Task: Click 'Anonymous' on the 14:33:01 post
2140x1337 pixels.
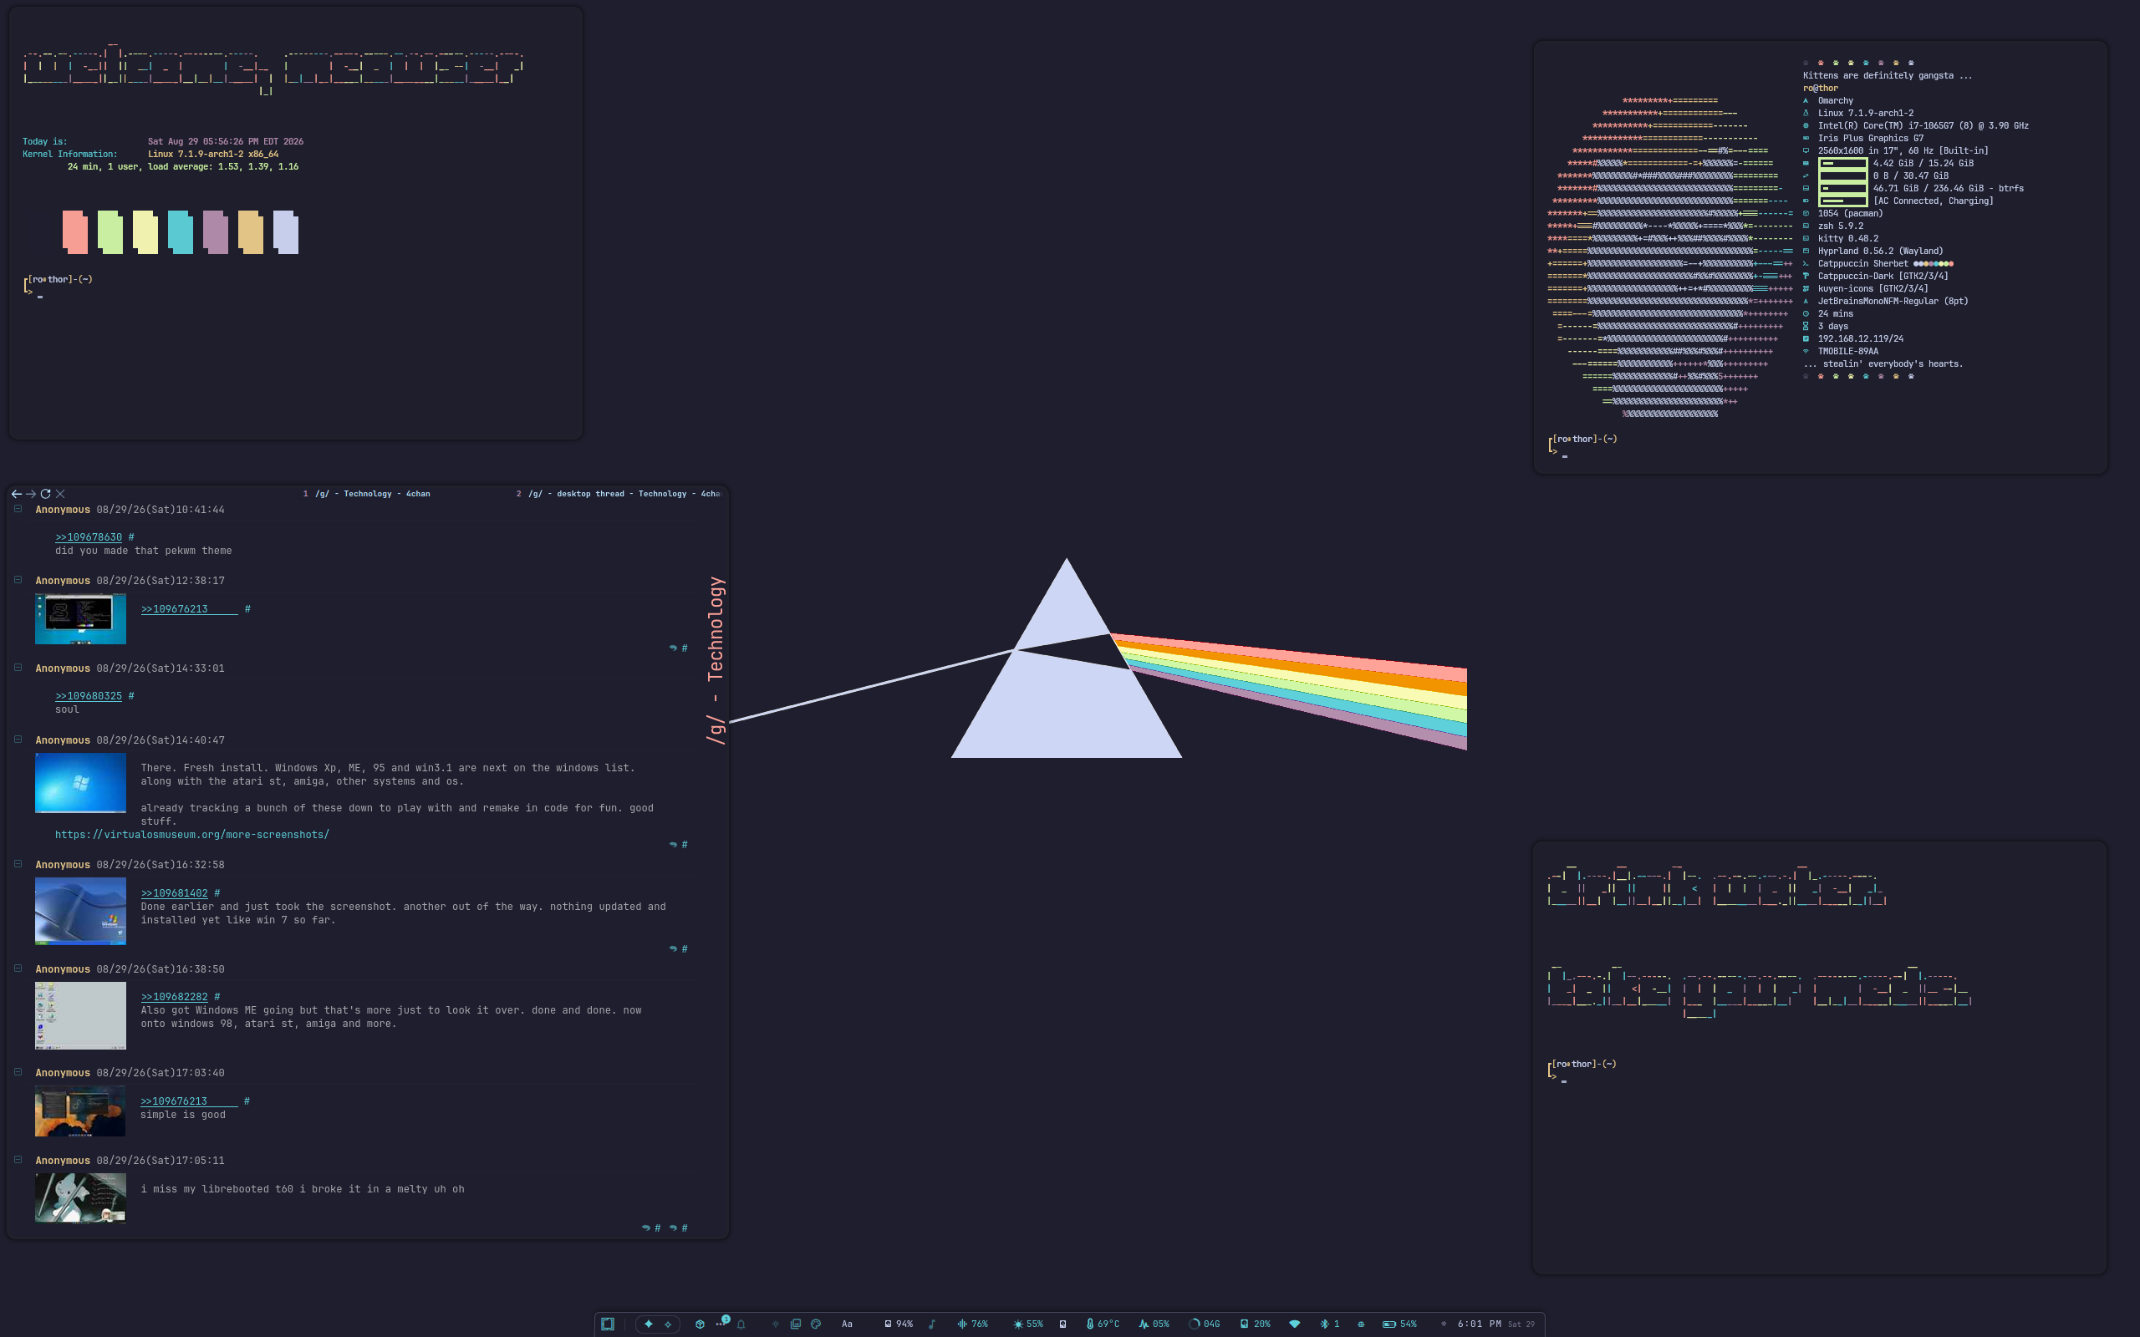Action: point(63,668)
